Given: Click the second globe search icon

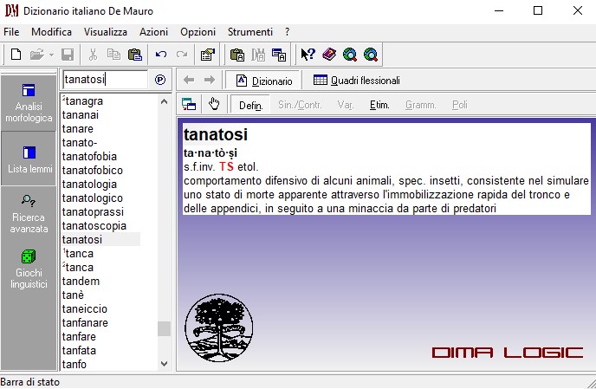Looking at the screenshot, I should pos(371,55).
